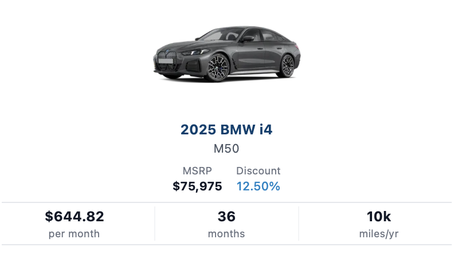Image resolution: width=454 pixels, height=255 pixels.
Task: Click the $75,975 MSRP value
Action: pyautogui.click(x=197, y=186)
